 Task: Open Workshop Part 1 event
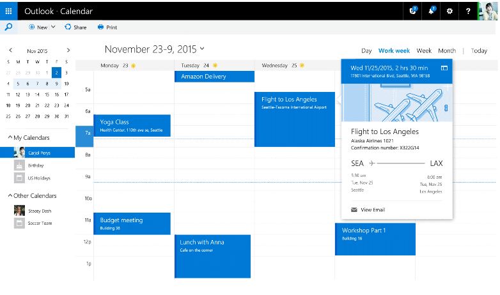(x=375, y=239)
